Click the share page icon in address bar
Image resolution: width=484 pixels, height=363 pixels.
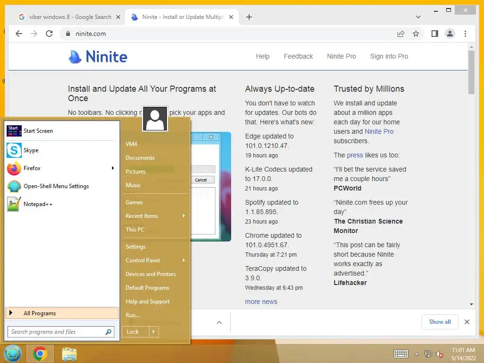pos(401,34)
